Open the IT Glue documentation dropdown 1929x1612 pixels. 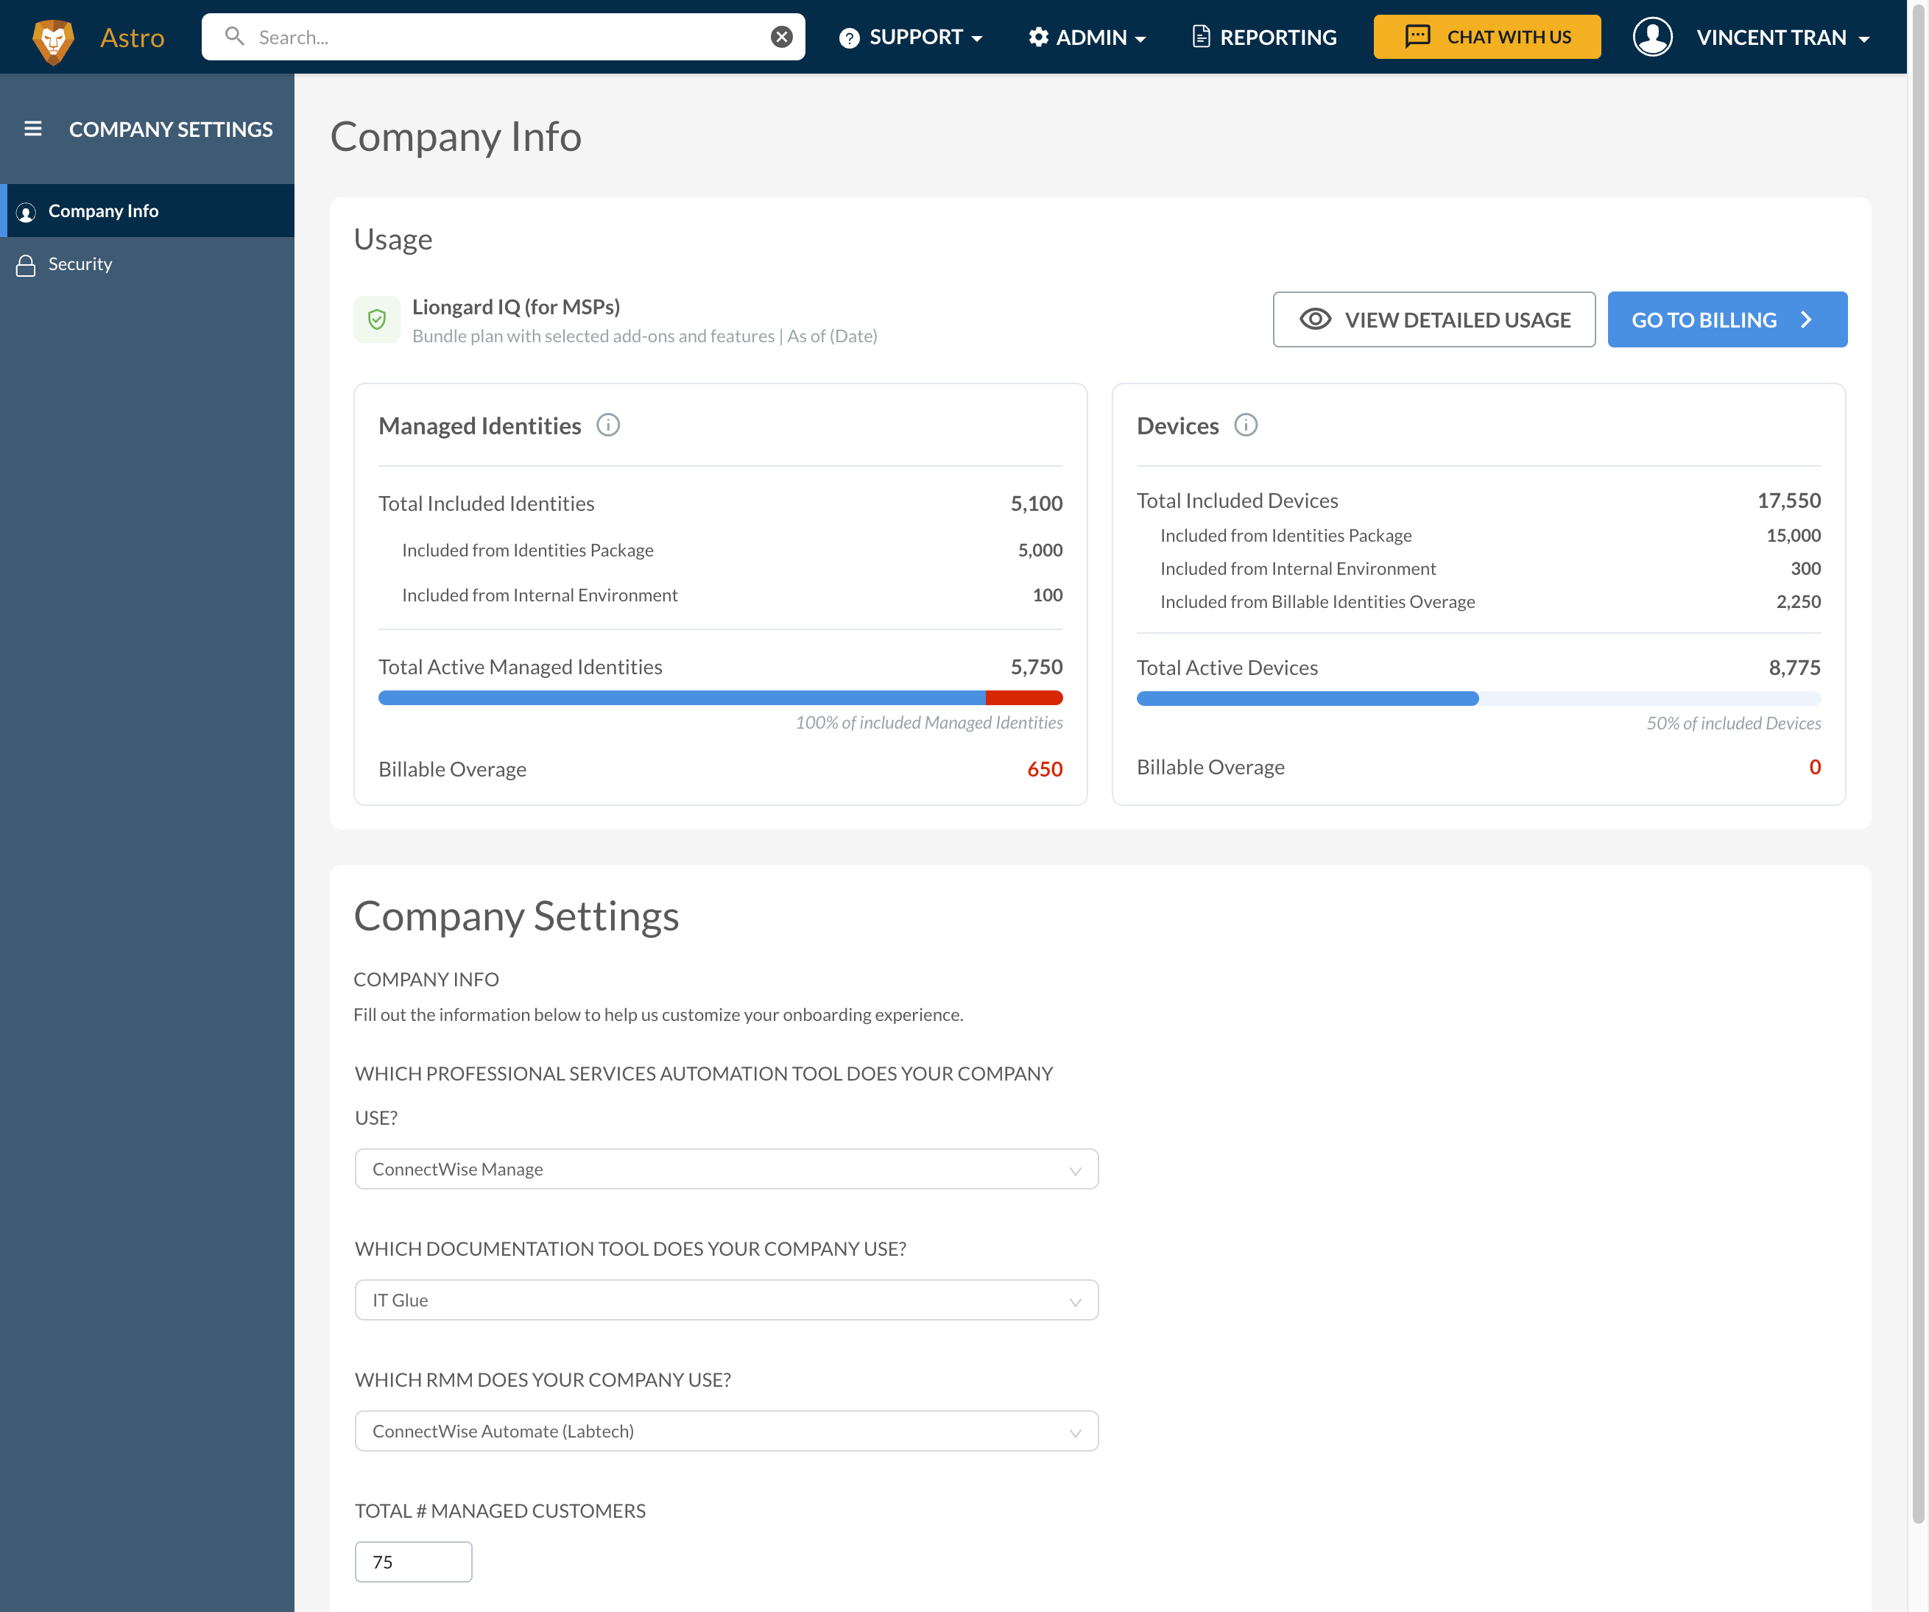(x=727, y=1301)
